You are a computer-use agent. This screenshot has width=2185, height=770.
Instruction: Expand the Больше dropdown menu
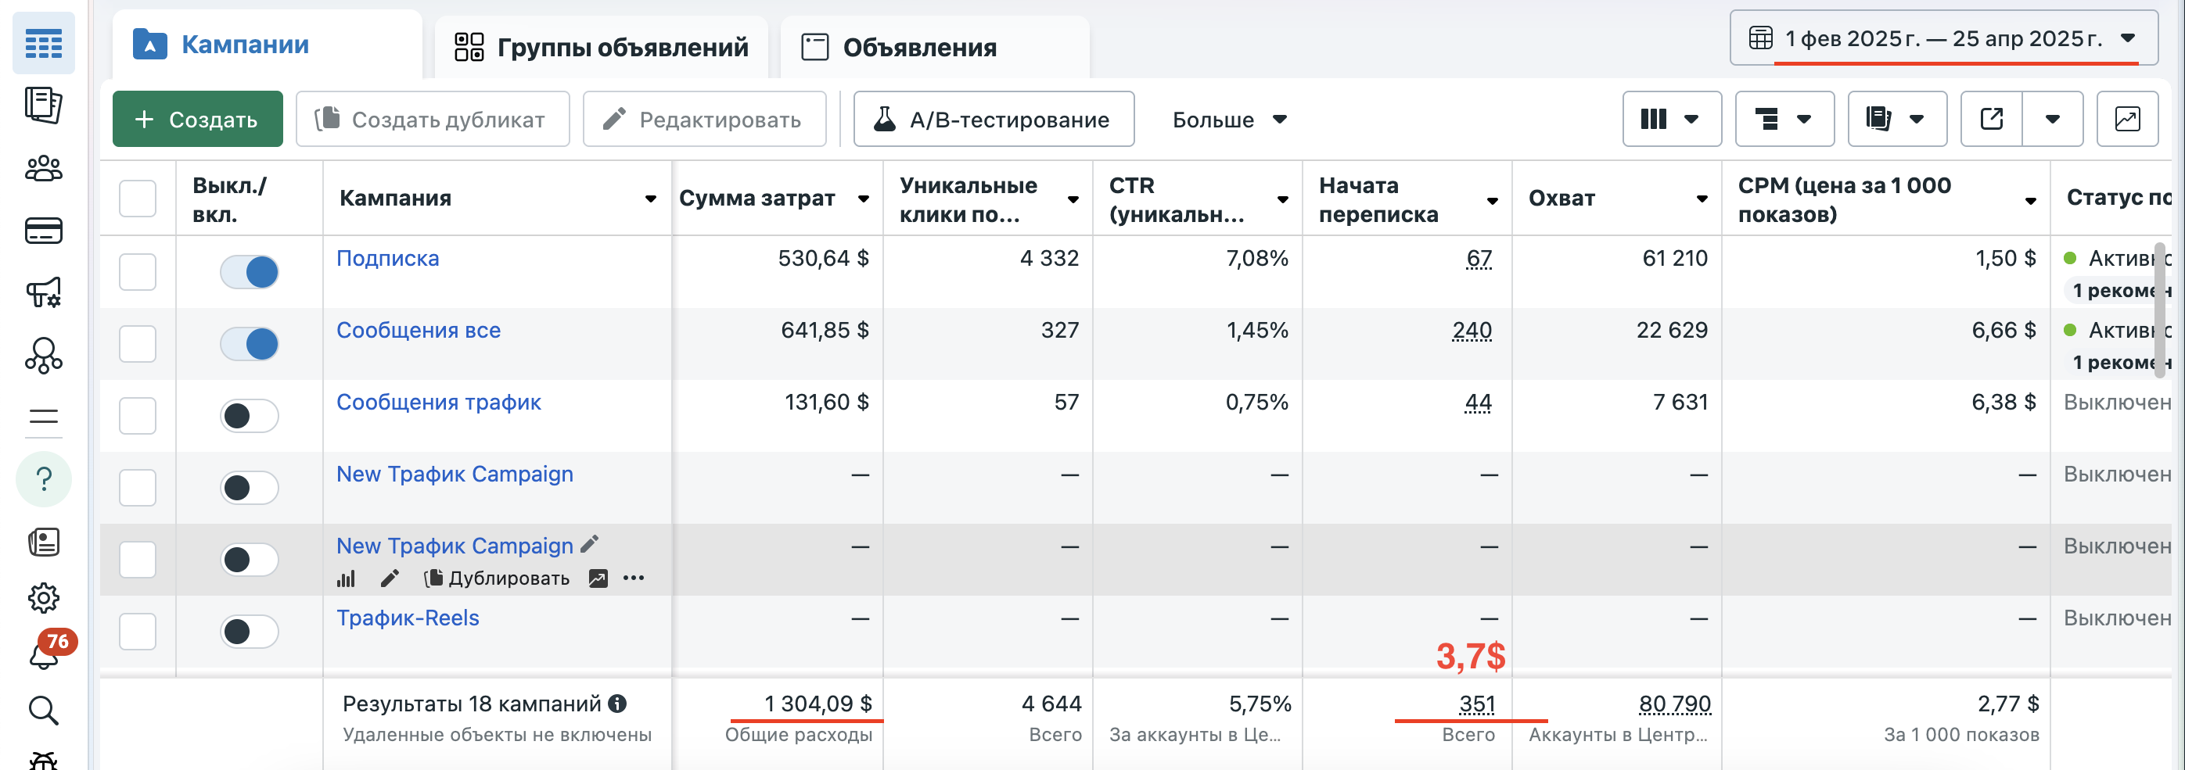pyautogui.click(x=1228, y=119)
